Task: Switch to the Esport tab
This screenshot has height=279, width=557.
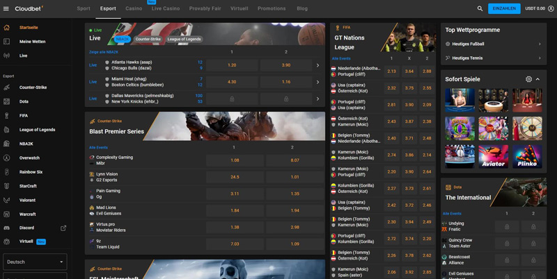Action: 108,8
